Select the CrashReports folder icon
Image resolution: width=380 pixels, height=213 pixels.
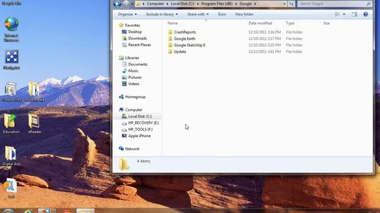point(170,32)
